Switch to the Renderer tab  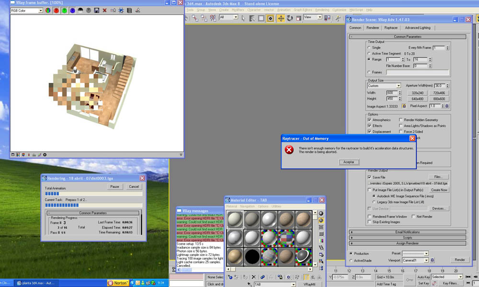pos(373,28)
